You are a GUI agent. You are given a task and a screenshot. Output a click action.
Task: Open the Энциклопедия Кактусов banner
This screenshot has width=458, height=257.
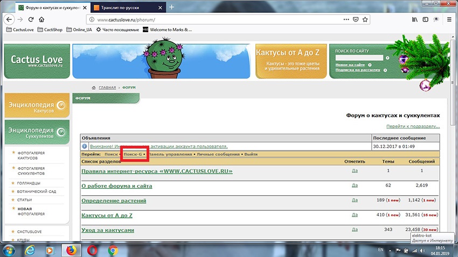[x=36, y=105]
